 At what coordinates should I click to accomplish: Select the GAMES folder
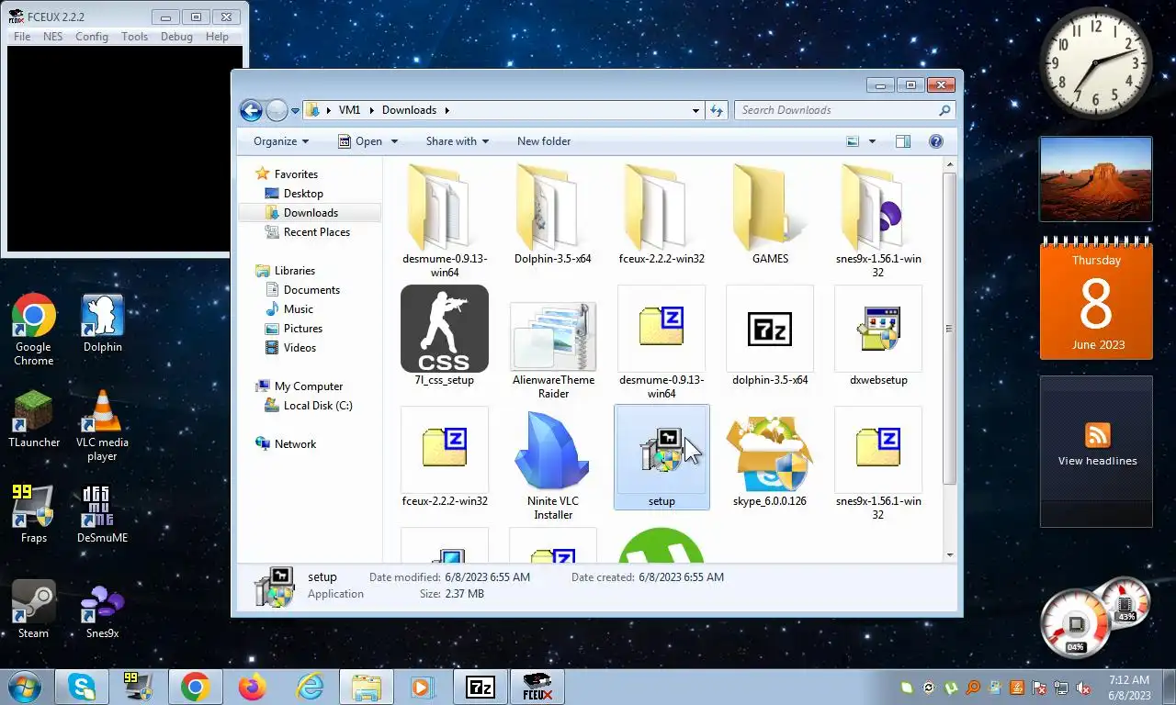[770, 213]
